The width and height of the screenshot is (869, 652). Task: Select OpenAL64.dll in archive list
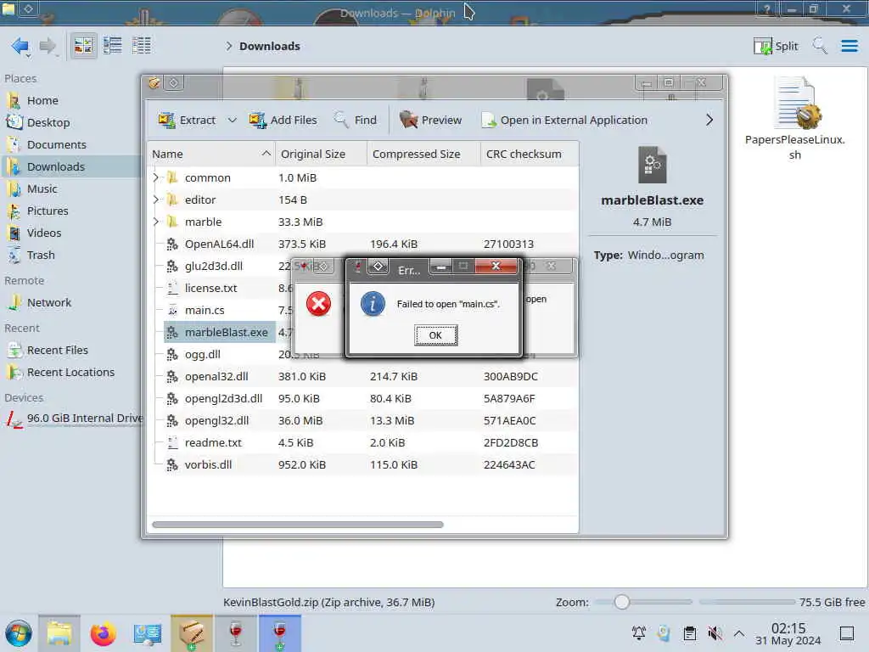(x=219, y=244)
